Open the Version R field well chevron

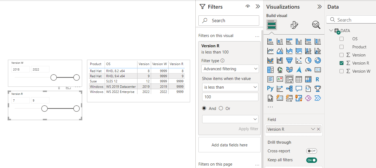coord(313,129)
